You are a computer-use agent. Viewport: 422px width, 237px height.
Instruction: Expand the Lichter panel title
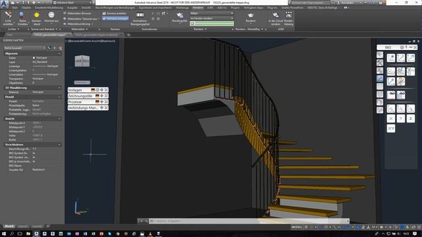[13, 29]
